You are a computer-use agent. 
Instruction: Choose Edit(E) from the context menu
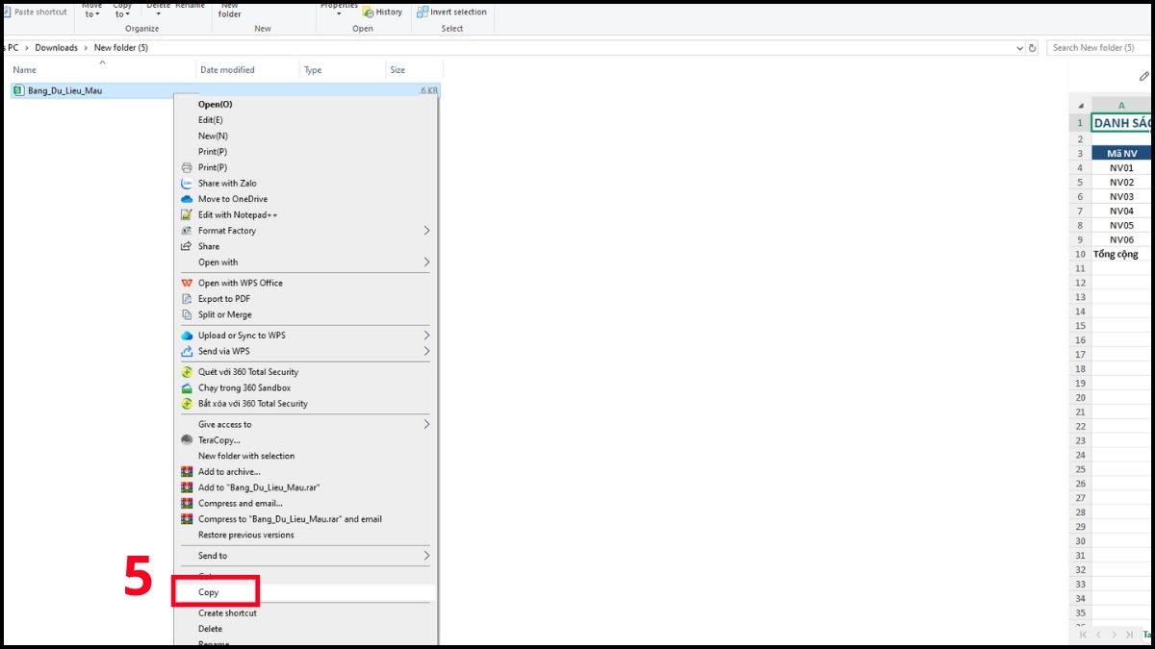coord(210,120)
